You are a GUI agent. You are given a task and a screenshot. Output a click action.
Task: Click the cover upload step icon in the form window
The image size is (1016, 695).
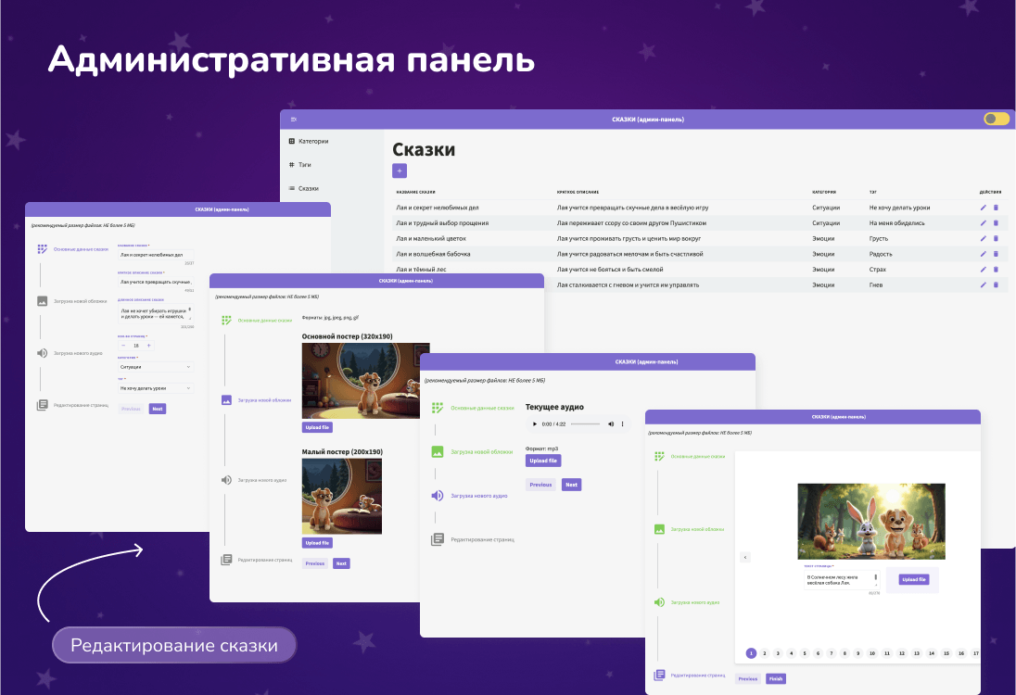(x=42, y=301)
